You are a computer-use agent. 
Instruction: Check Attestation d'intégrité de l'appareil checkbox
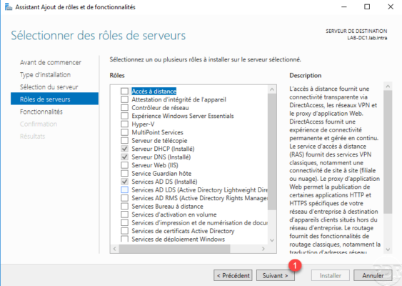point(125,99)
